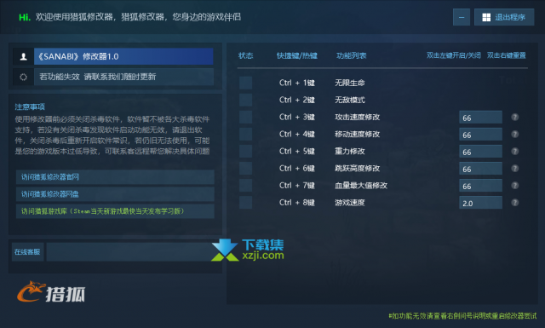Viewport: 545px width, 328px height.
Task: Open help icon for 重力修改
Action: [514, 152]
